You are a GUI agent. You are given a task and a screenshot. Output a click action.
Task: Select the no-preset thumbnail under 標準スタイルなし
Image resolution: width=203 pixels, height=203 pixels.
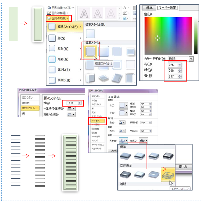pos(90,33)
